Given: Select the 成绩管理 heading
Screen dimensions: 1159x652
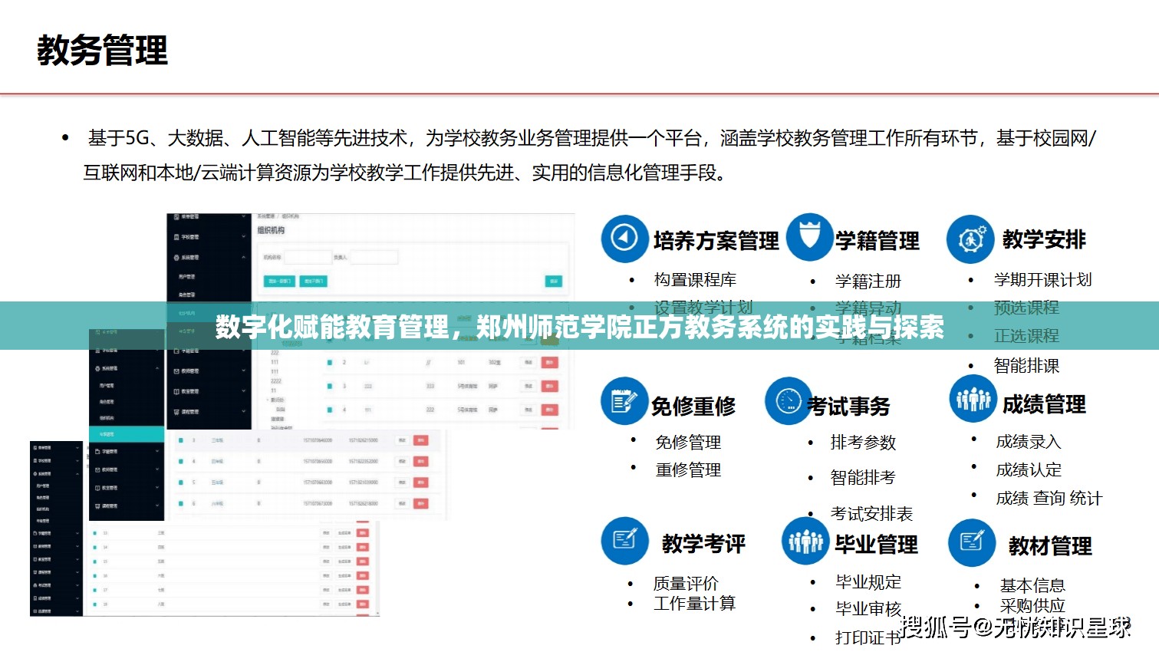Looking at the screenshot, I should click(x=1044, y=404).
